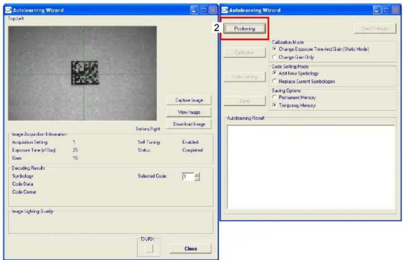Click the Status value Completed

(x=192, y=150)
